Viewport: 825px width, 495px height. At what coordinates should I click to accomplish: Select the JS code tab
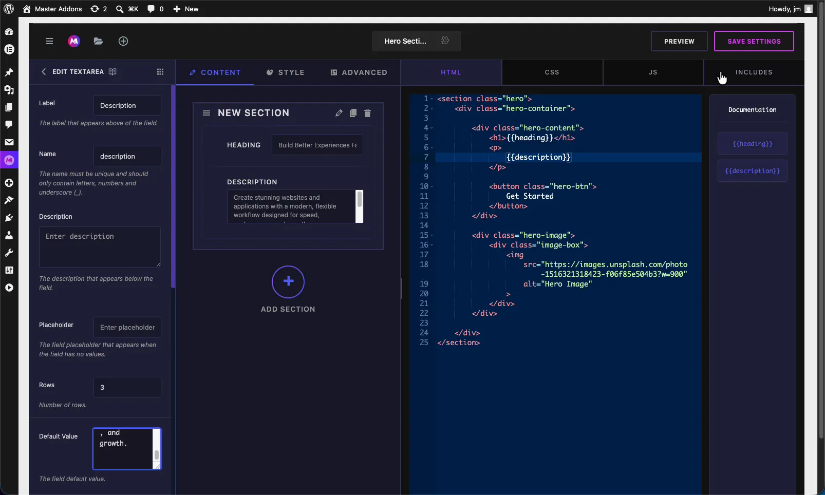coord(653,72)
